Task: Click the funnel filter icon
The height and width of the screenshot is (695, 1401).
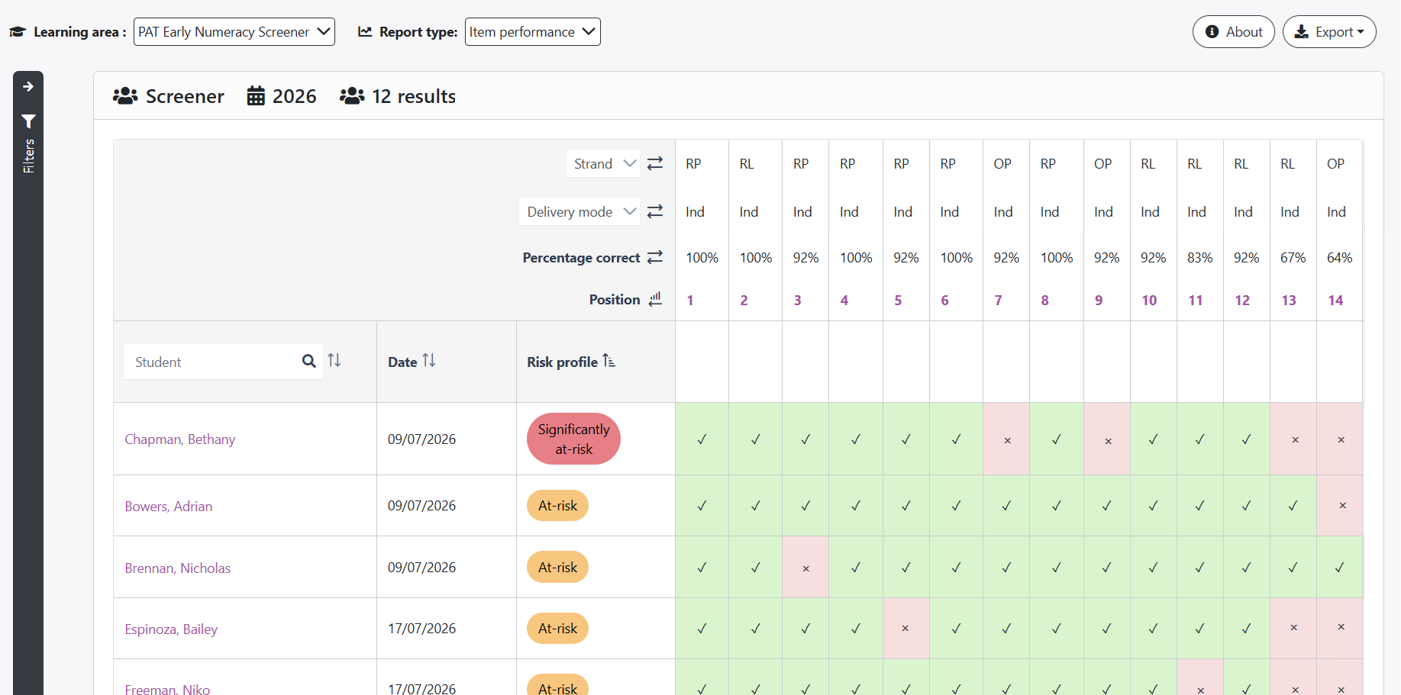Action: point(28,121)
